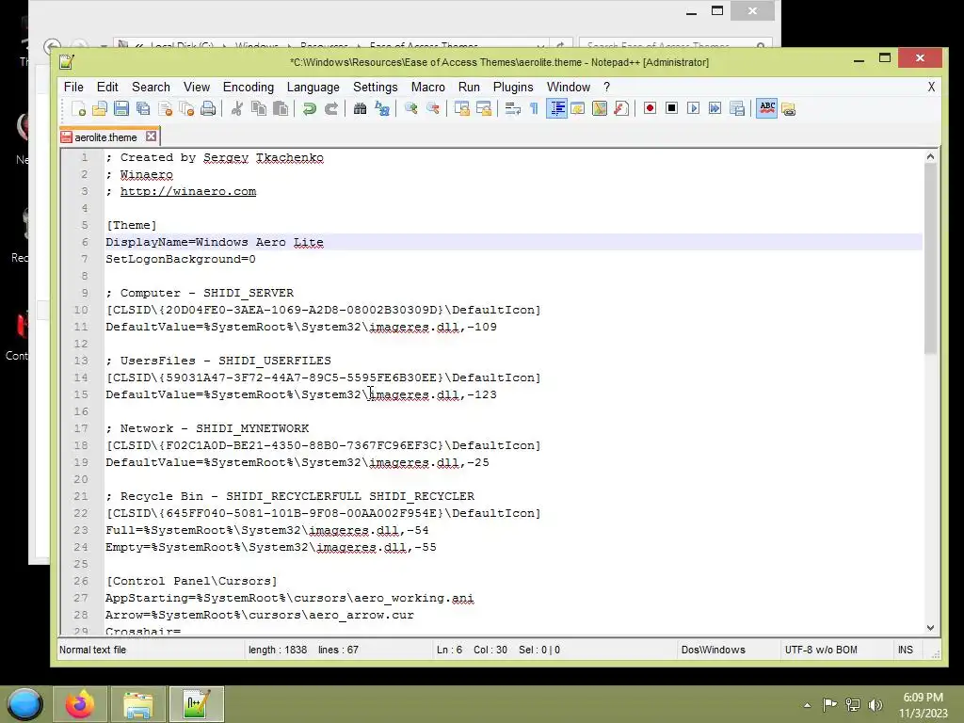Click the editor scrollbar up arrow

click(930, 157)
